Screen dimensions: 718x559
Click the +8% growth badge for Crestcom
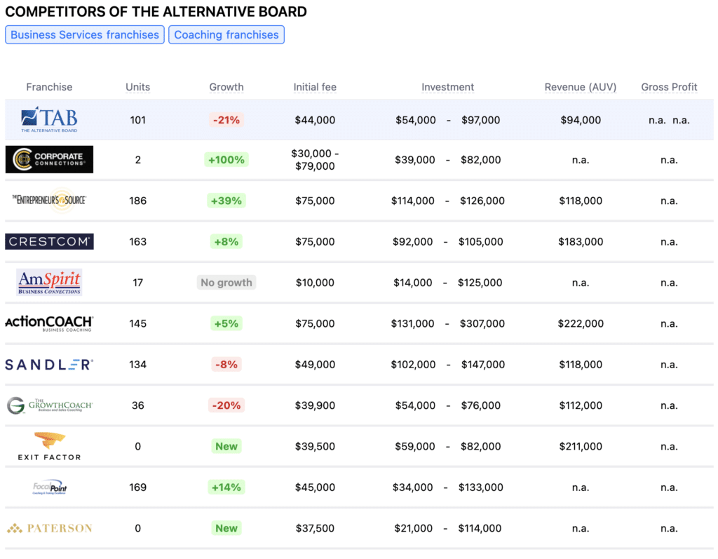[x=226, y=241]
